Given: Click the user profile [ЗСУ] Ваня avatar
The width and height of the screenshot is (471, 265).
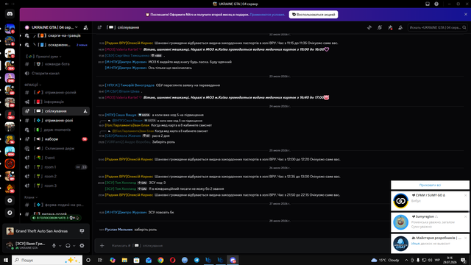Looking at the screenshot, I should (10, 245).
